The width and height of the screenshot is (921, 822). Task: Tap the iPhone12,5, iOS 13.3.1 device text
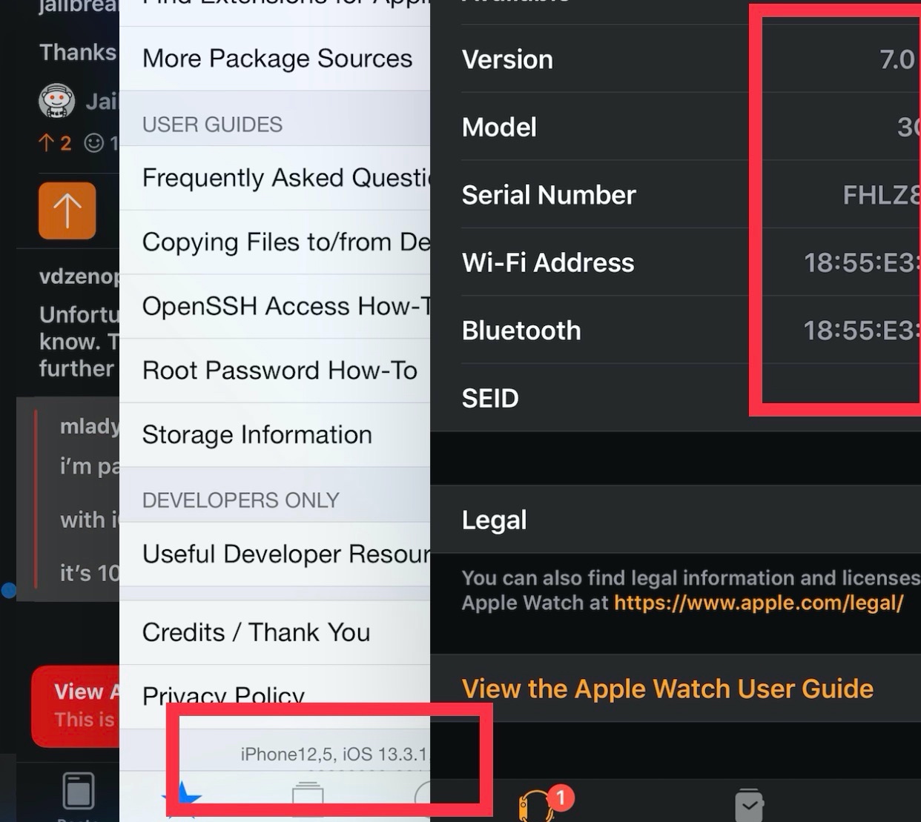334,755
